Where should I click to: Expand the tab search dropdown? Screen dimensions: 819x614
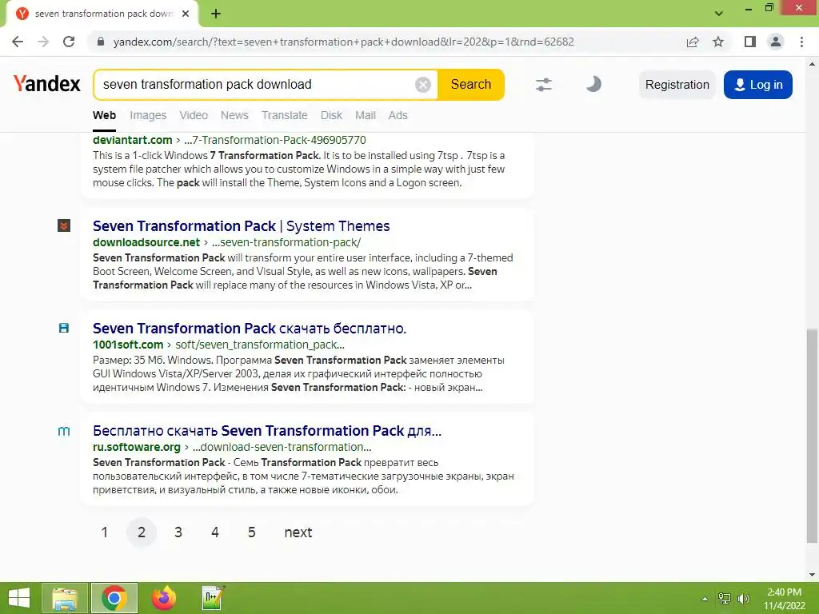point(719,14)
